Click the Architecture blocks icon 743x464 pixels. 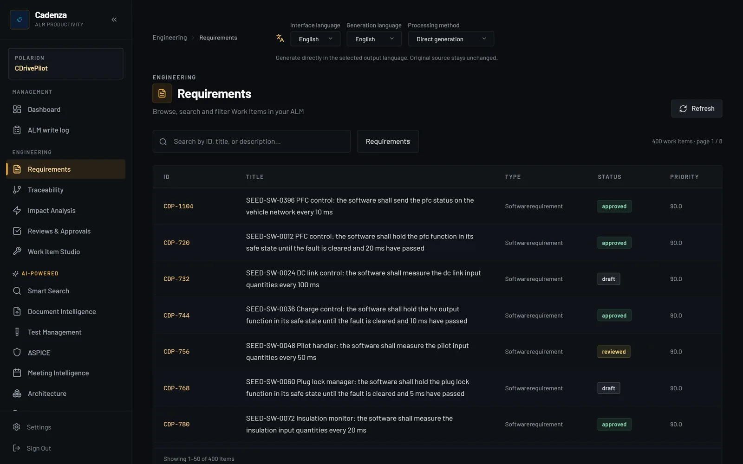[17, 393]
